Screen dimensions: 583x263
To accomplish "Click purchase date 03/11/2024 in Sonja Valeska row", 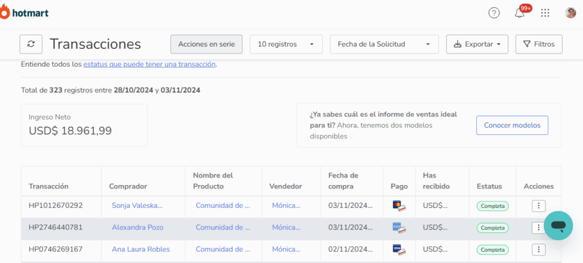I will 350,206.
